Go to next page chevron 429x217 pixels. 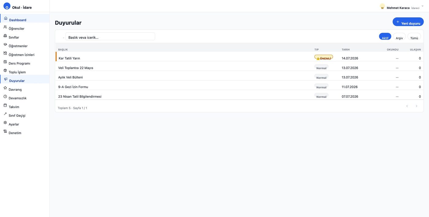pyautogui.click(x=416, y=106)
